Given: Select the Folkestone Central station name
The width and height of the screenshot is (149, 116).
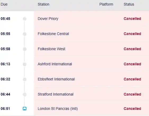Looking at the screenshot, I should tap(53, 34).
